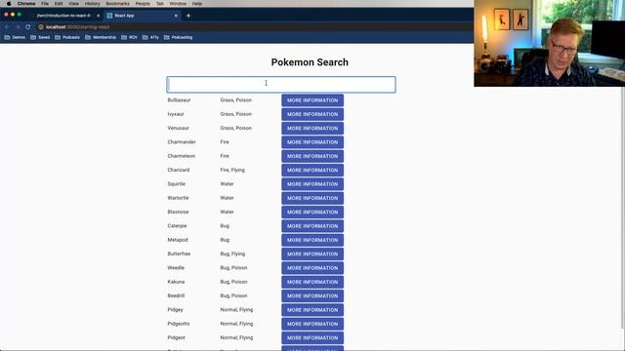Open the Edit menu

[59, 4]
